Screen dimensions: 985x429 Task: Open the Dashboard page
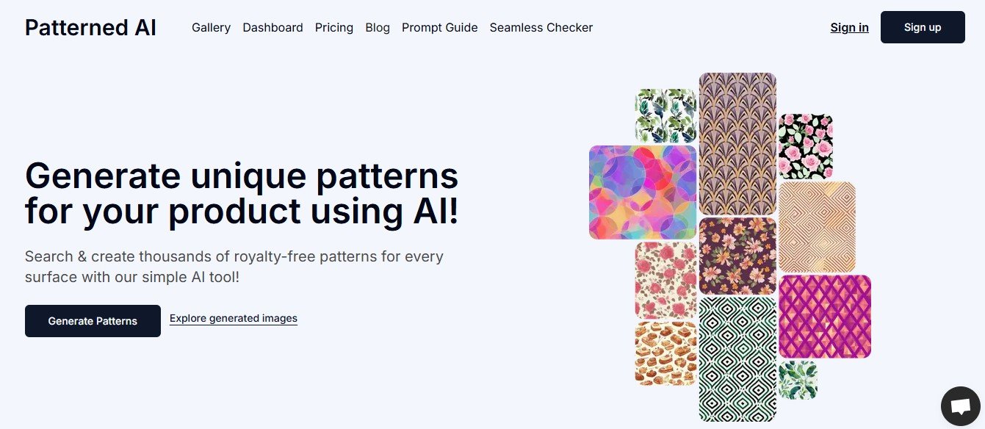click(x=273, y=27)
